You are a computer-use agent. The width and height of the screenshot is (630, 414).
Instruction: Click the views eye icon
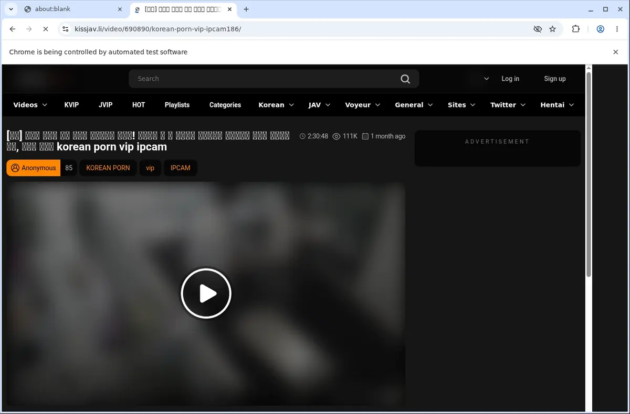pyautogui.click(x=337, y=136)
